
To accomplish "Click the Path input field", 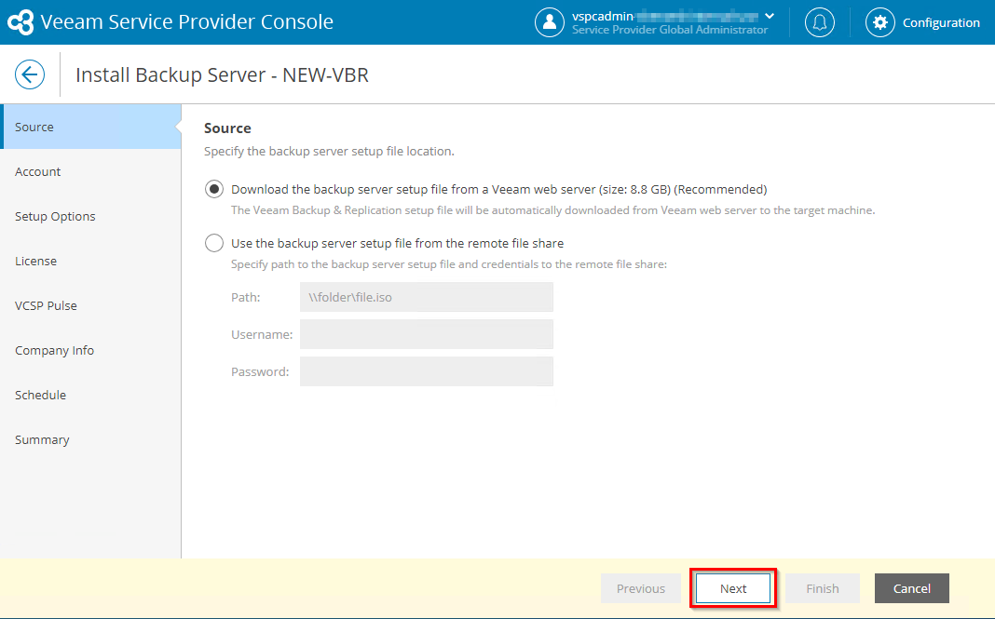I will 427,297.
